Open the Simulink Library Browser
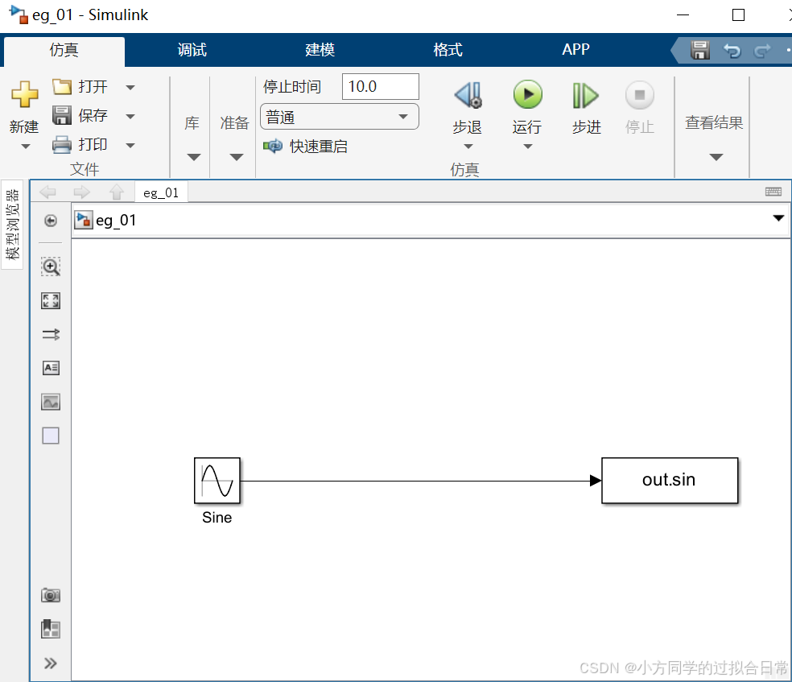This screenshot has width=792, height=682. click(192, 122)
